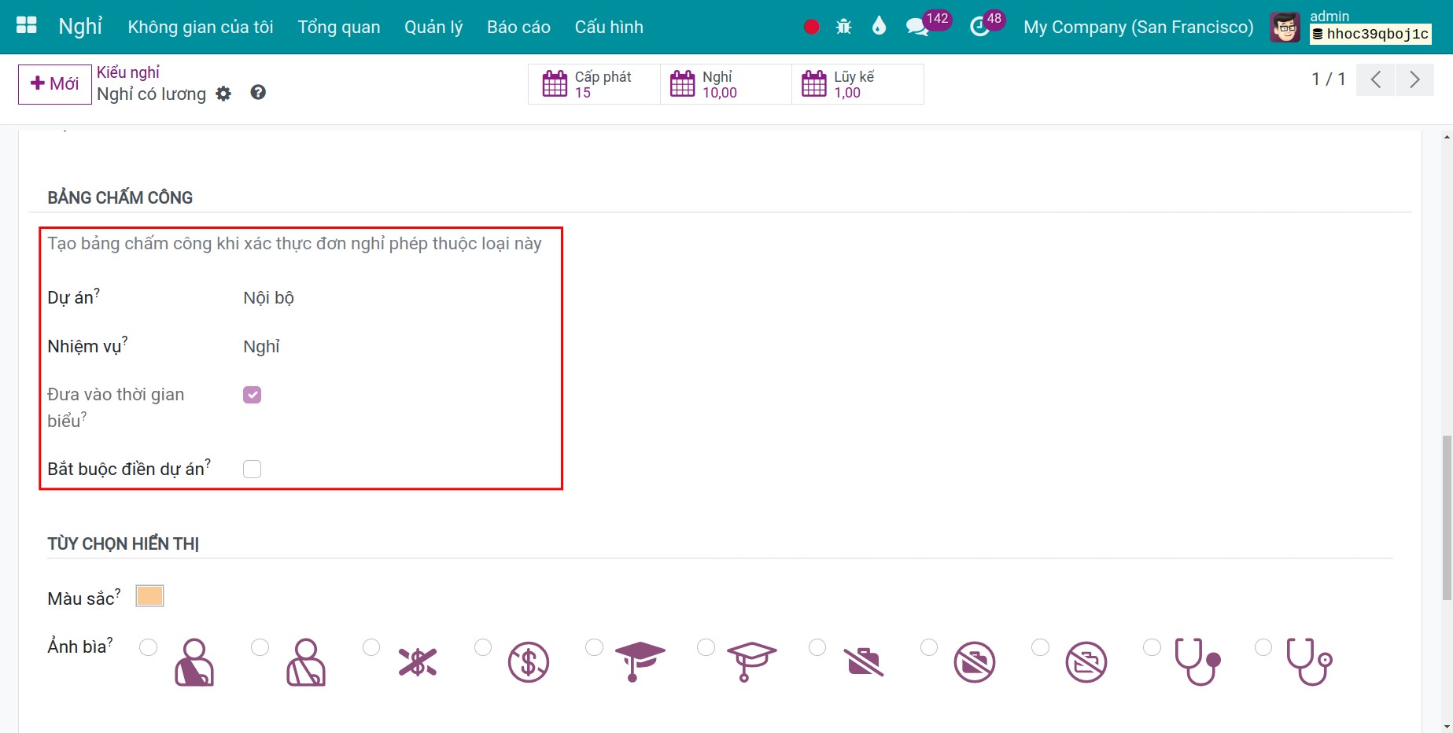The height and width of the screenshot is (733, 1453).
Task: Select the crossed-out dollar cover image
Action: (x=418, y=662)
